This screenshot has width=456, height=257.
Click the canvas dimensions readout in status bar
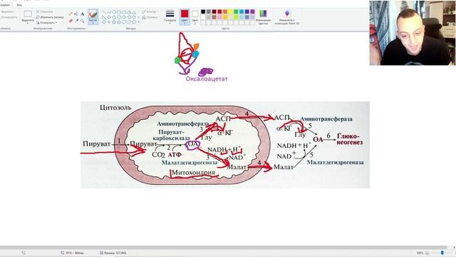(x=73, y=253)
